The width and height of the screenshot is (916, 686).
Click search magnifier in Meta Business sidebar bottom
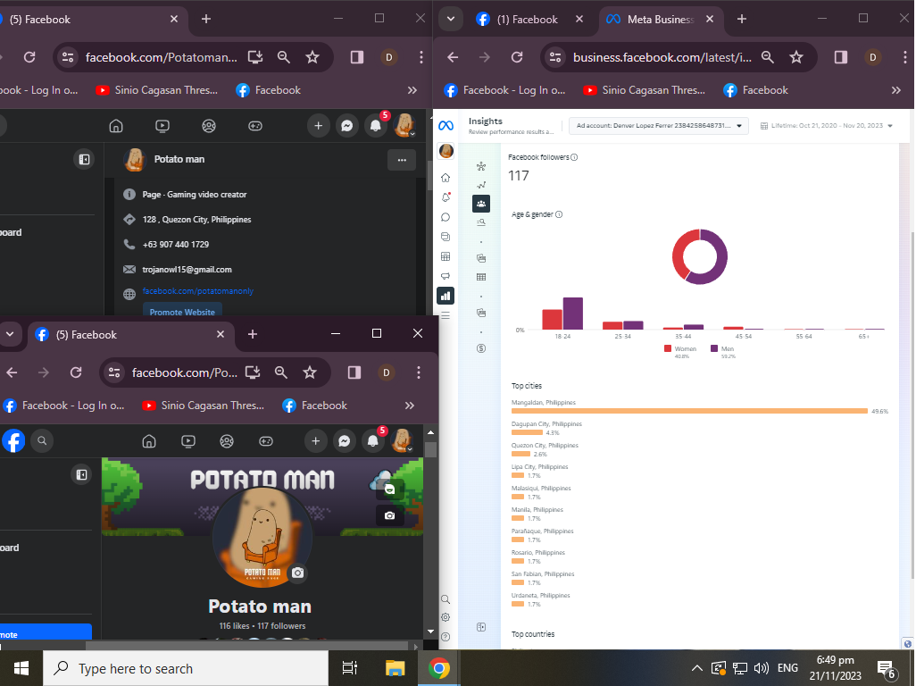tap(446, 599)
